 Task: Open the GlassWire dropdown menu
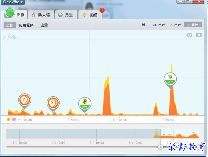tap(13, 2)
